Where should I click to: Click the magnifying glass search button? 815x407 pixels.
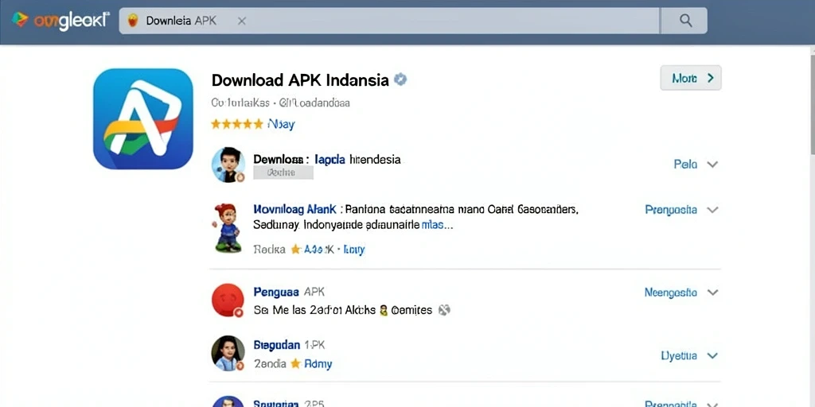[x=685, y=21]
